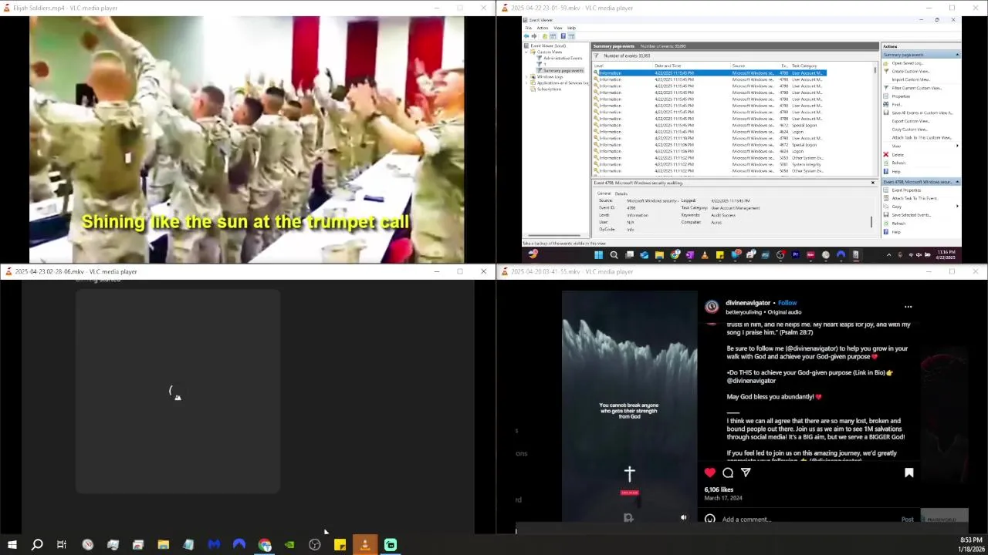Toggle the bookmark save icon
This screenshot has height=555, width=988.
tap(908, 473)
